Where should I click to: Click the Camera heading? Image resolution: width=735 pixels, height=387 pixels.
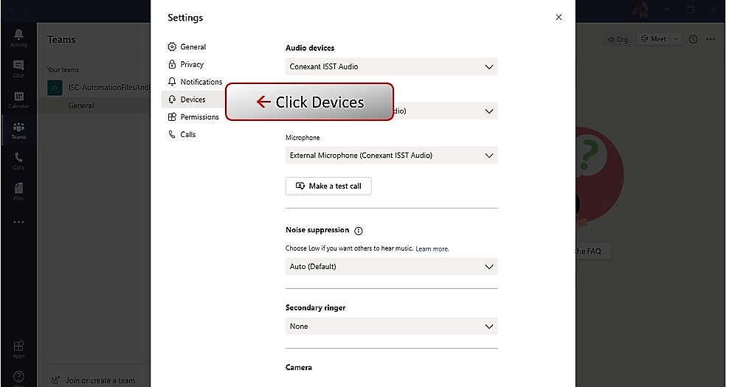tap(299, 367)
